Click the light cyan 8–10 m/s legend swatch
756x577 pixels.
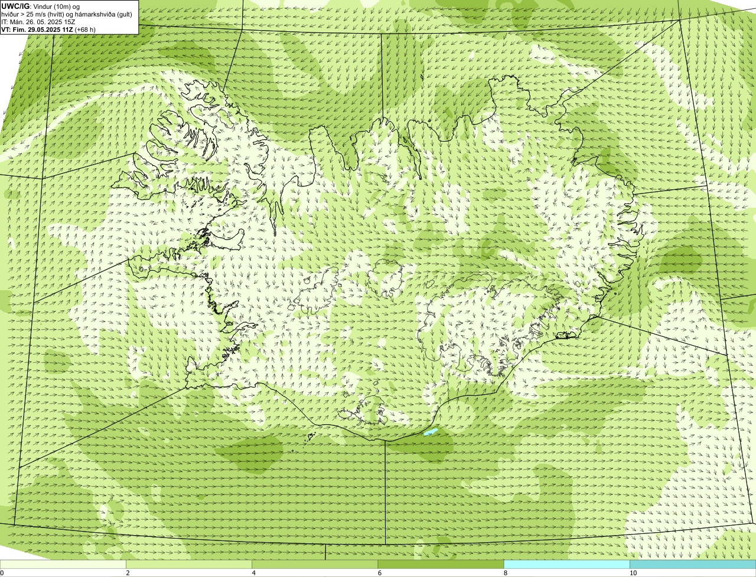coord(567,564)
